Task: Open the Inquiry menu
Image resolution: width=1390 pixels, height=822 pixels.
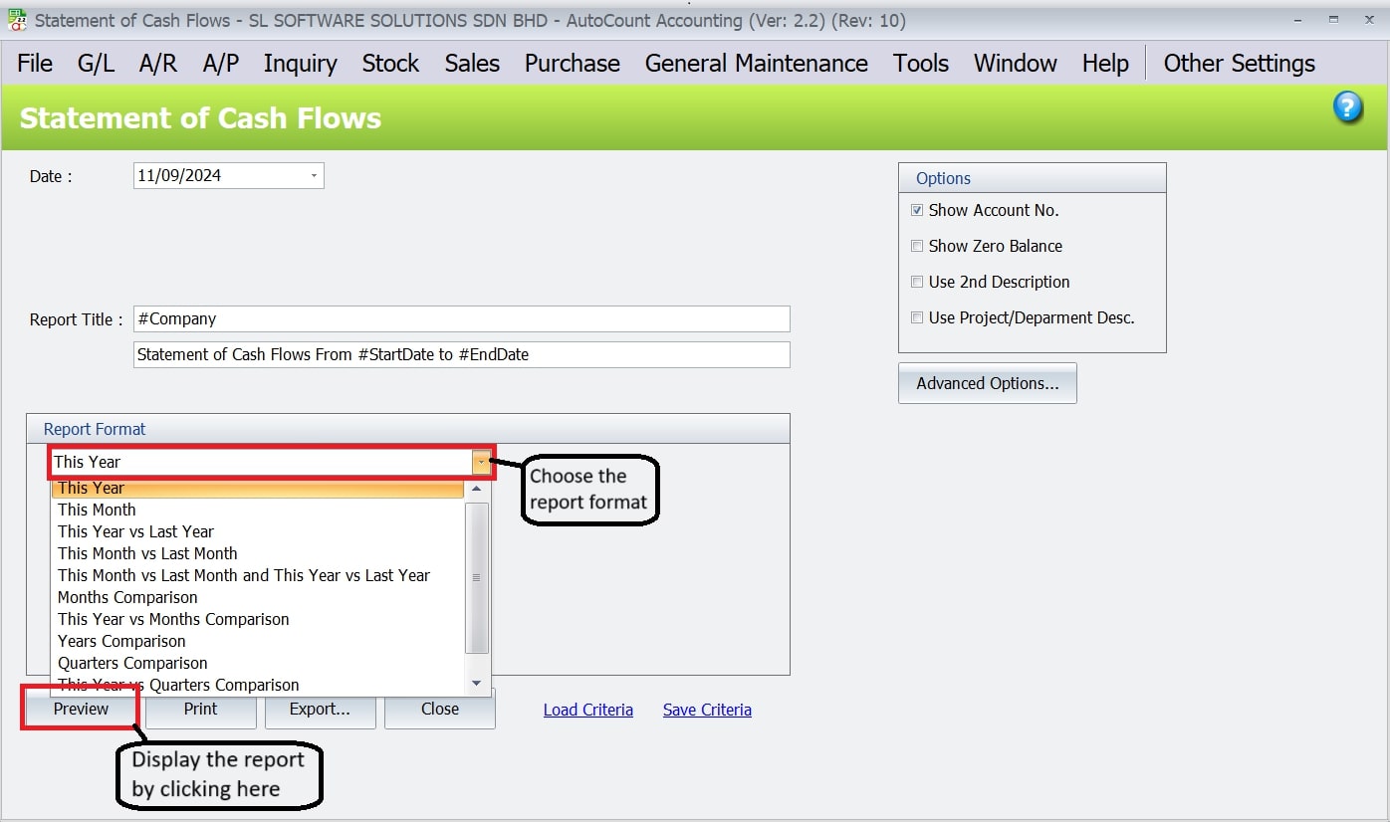Action: click(300, 63)
